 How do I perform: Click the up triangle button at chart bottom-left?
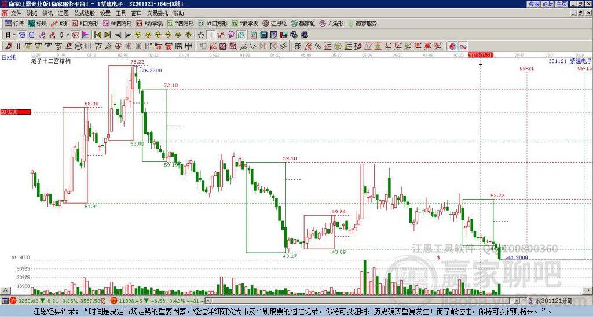pos(5,290)
